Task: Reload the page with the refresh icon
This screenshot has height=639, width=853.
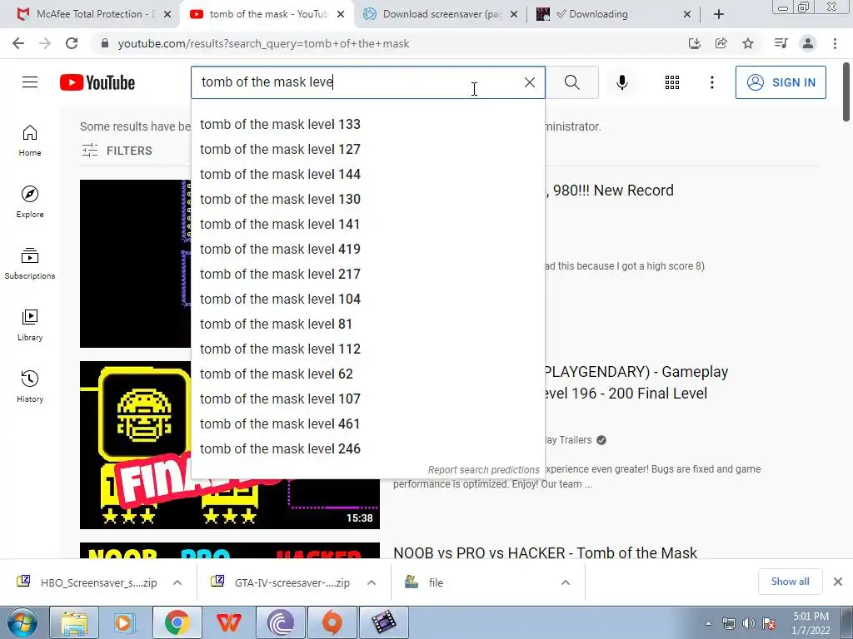Action: (x=72, y=43)
